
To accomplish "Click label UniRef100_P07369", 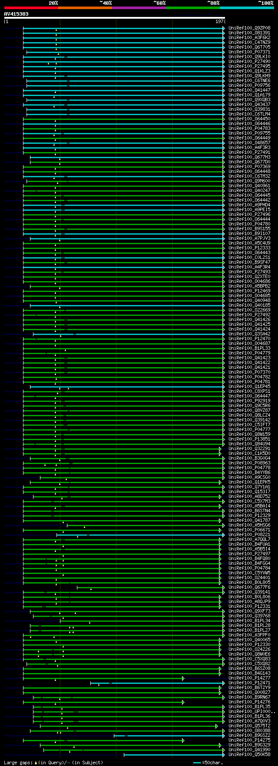I will [249, 166].
